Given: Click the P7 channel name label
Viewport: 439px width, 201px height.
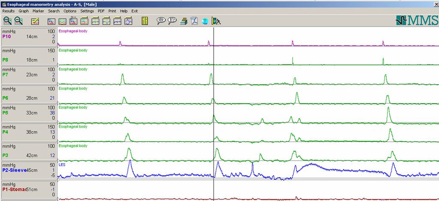Looking at the screenshot, I should click(5, 75).
